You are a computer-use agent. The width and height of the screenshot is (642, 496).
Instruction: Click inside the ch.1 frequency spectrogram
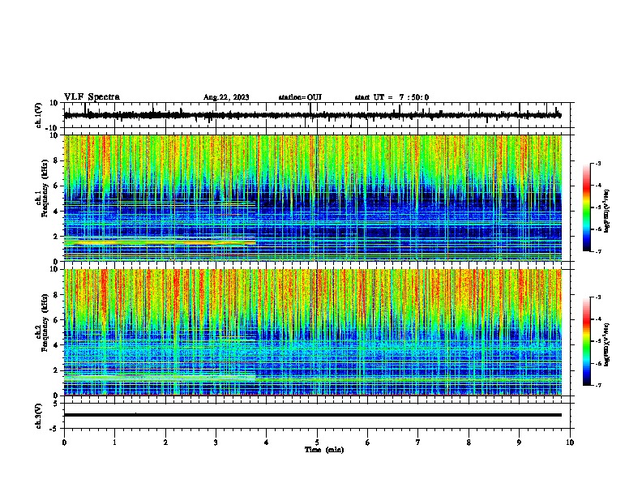pos(313,198)
